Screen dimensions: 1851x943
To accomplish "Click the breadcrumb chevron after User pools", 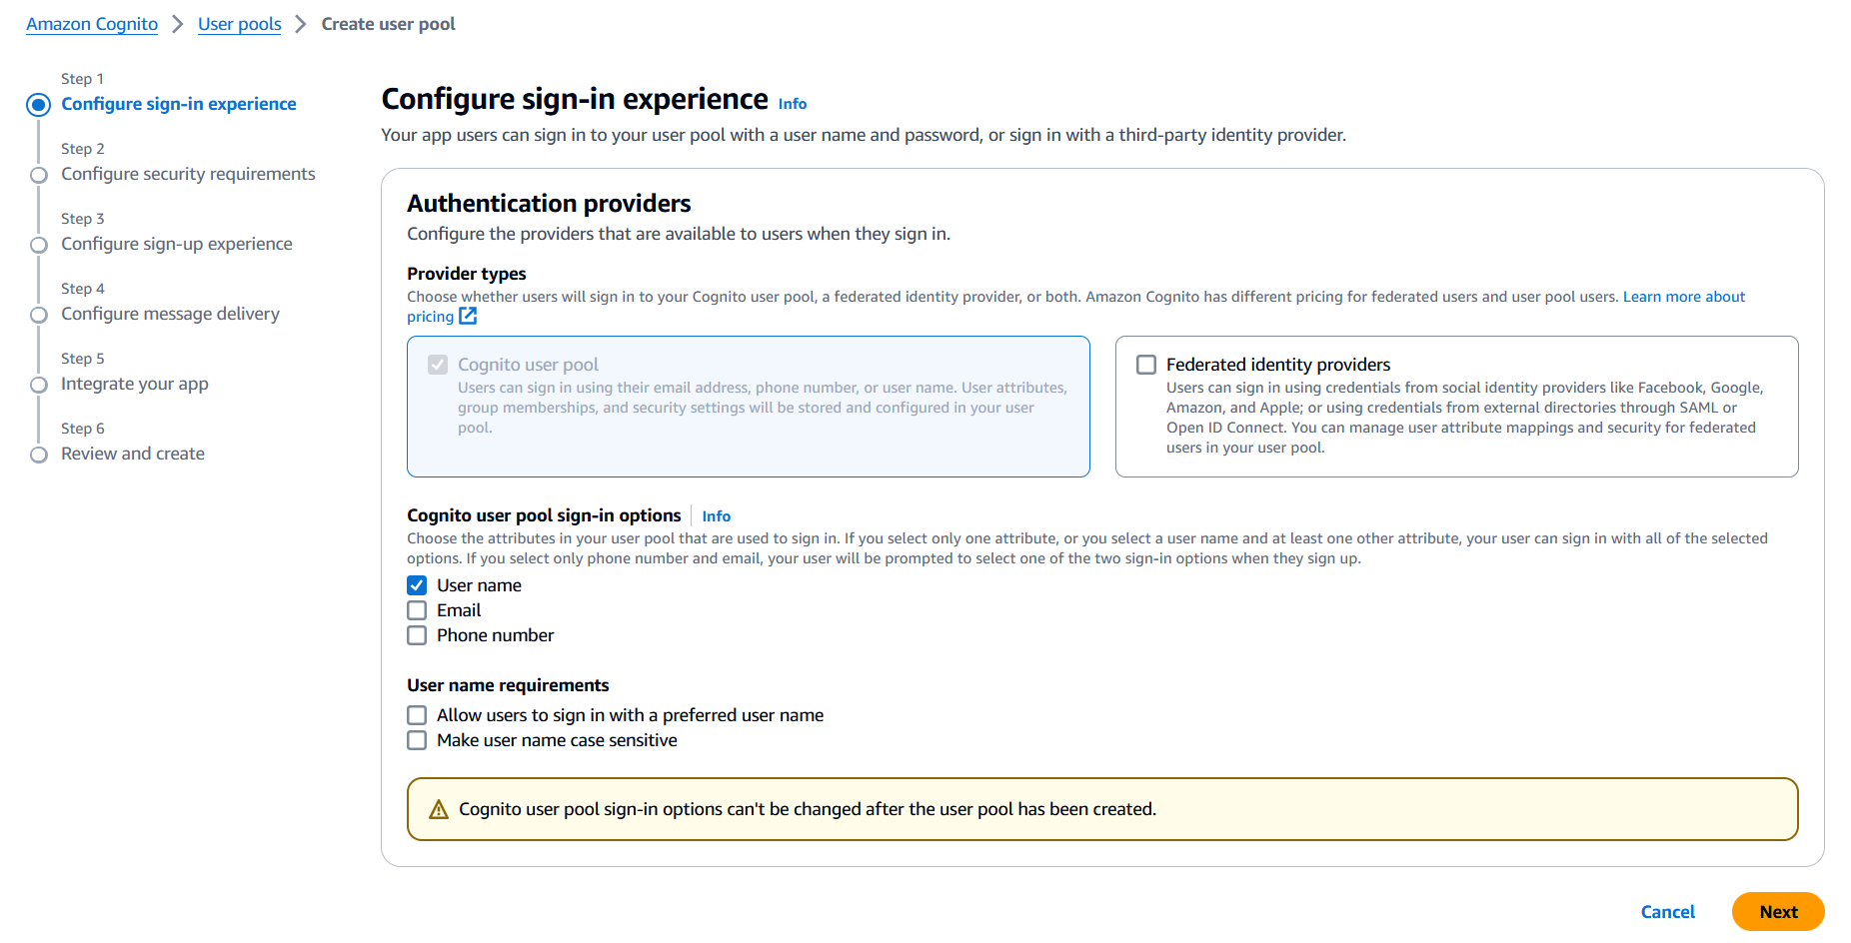I will 301,24.
